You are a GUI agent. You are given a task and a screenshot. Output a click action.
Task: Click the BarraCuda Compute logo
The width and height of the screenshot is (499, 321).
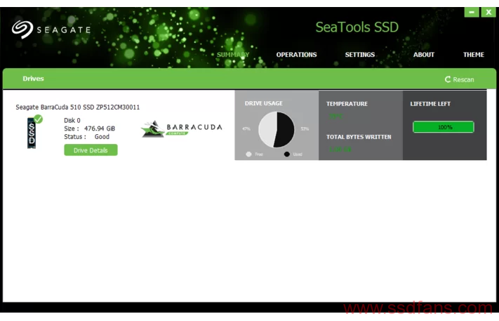coord(181,129)
